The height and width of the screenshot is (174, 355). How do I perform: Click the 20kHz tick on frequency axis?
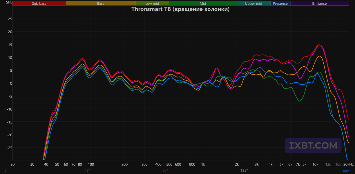point(348,164)
